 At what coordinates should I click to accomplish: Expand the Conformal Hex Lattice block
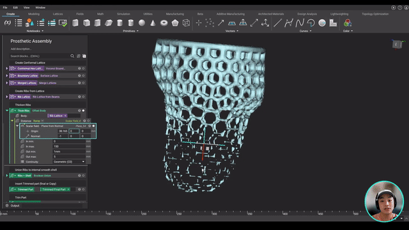7,68
